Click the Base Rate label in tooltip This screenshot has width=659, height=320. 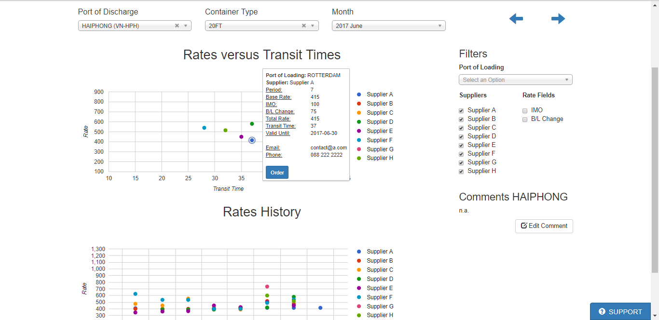(x=278, y=97)
